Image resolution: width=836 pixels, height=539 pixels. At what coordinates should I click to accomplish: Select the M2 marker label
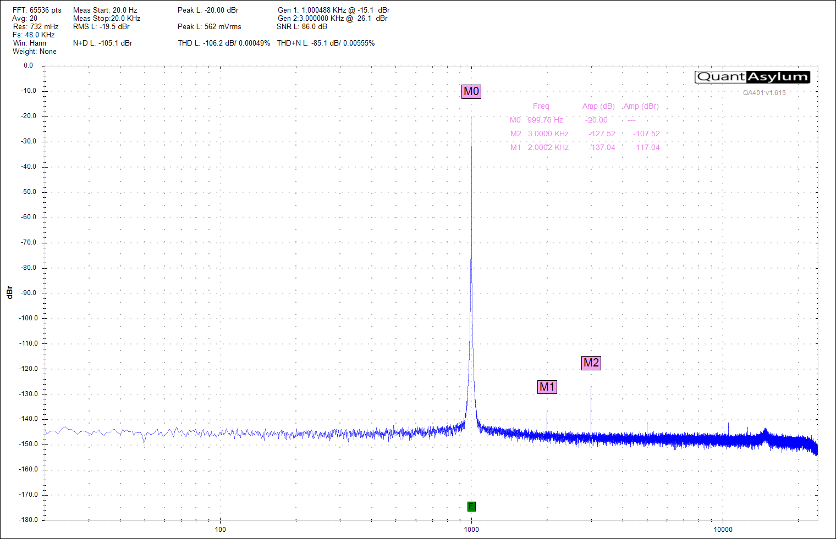click(x=591, y=363)
